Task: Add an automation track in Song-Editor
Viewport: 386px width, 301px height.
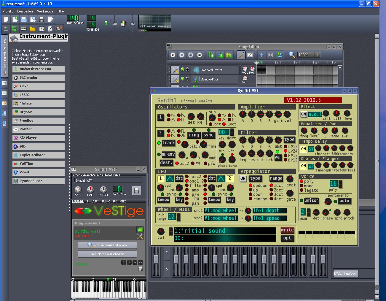Action: pos(229,55)
